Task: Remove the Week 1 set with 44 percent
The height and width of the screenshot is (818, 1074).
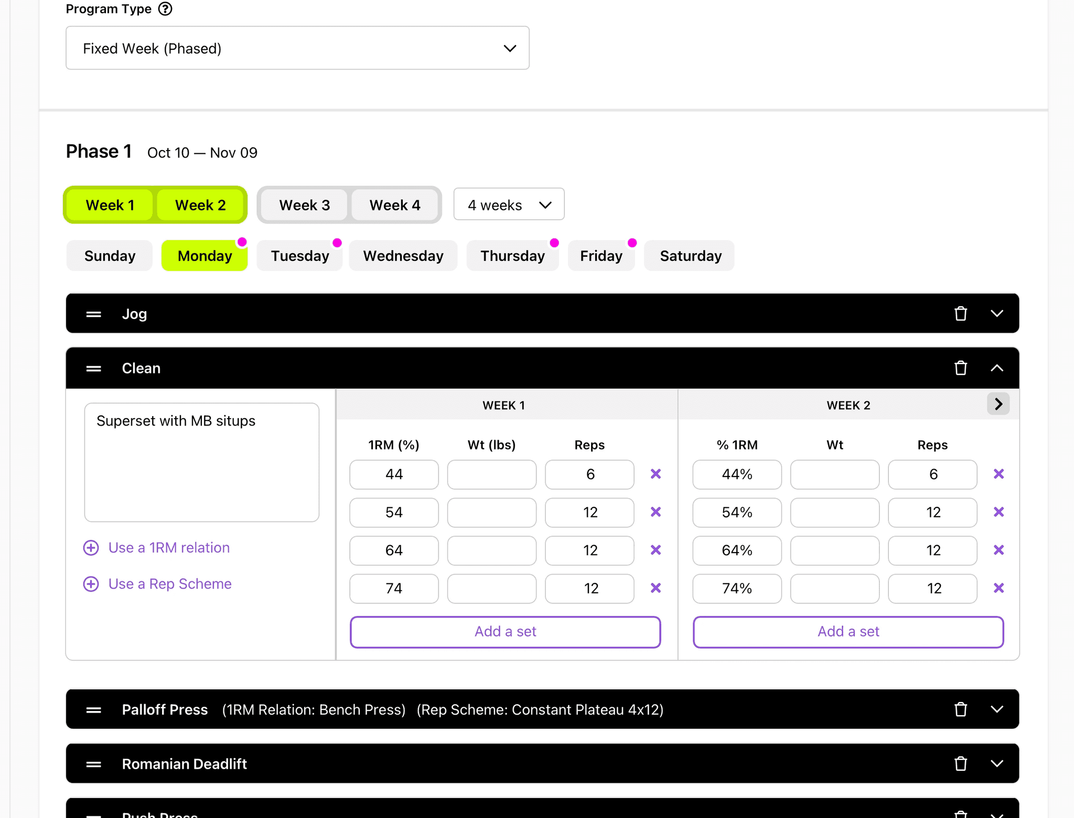Action: coord(656,474)
